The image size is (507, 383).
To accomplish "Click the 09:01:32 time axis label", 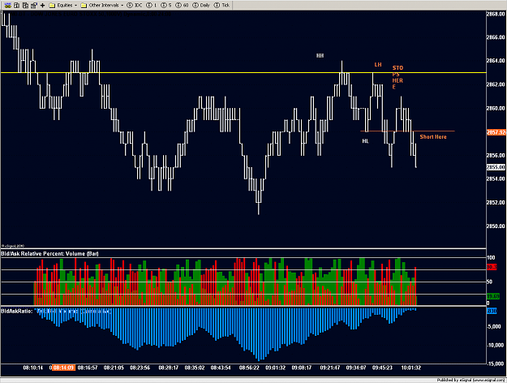I will coord(276,368).
